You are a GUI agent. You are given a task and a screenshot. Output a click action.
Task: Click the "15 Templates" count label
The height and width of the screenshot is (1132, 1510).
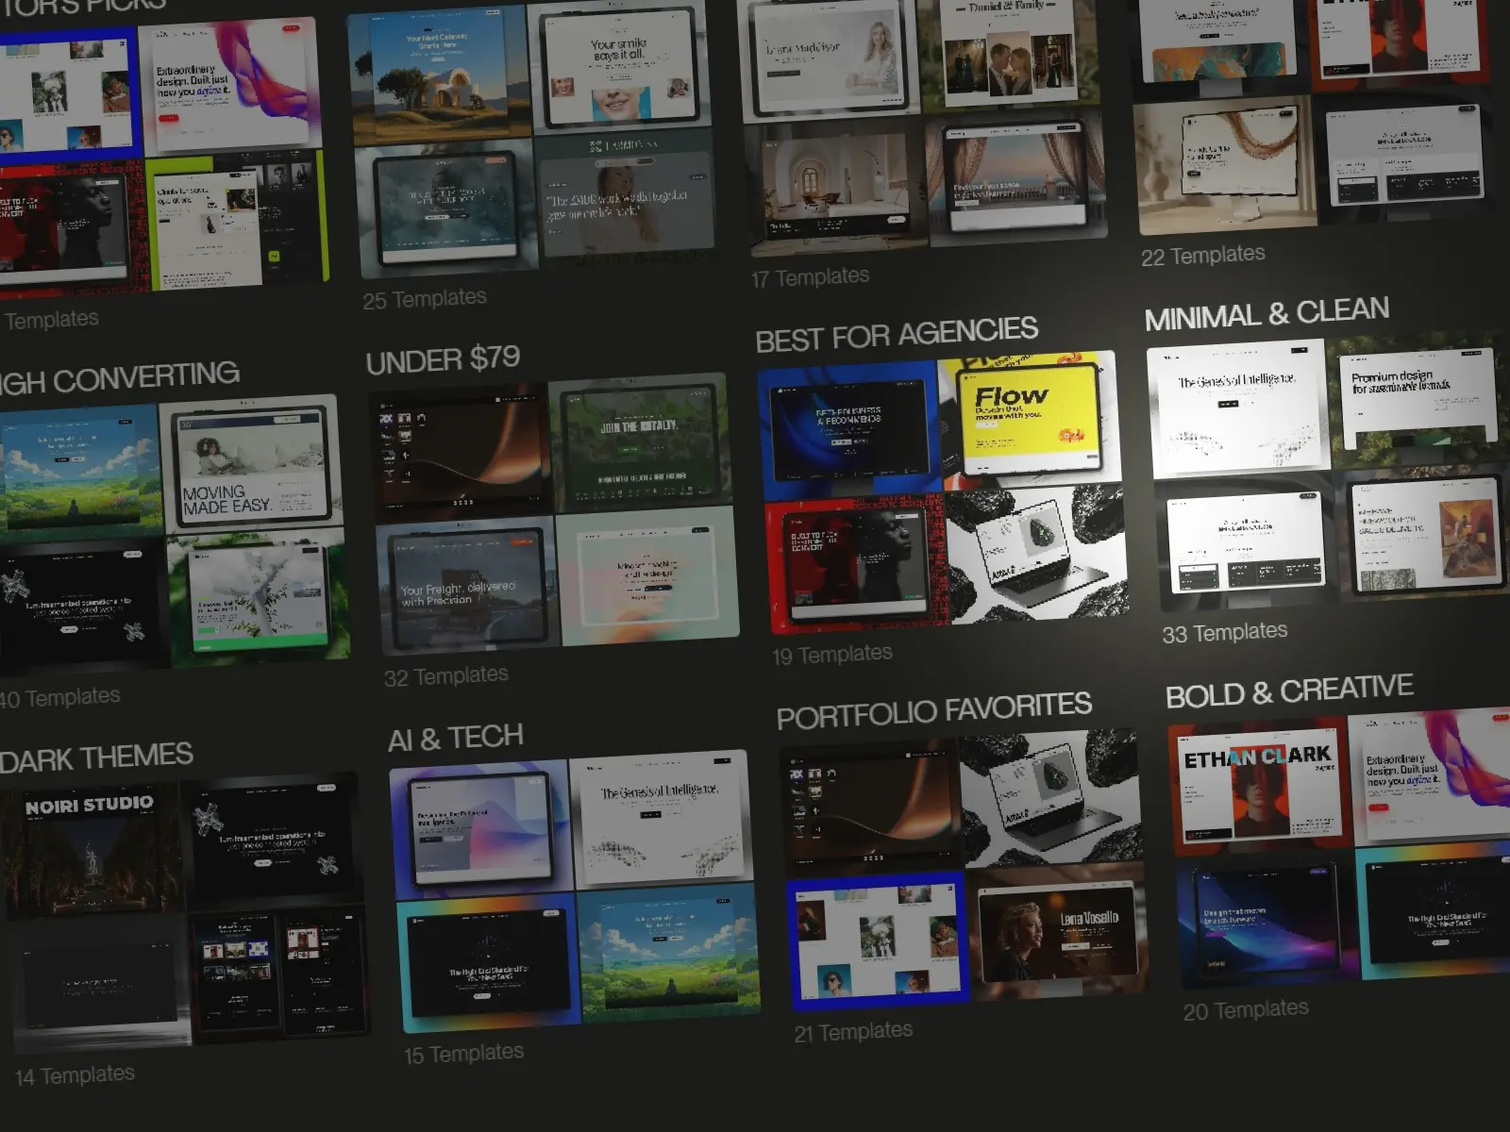click(464, 1054)
